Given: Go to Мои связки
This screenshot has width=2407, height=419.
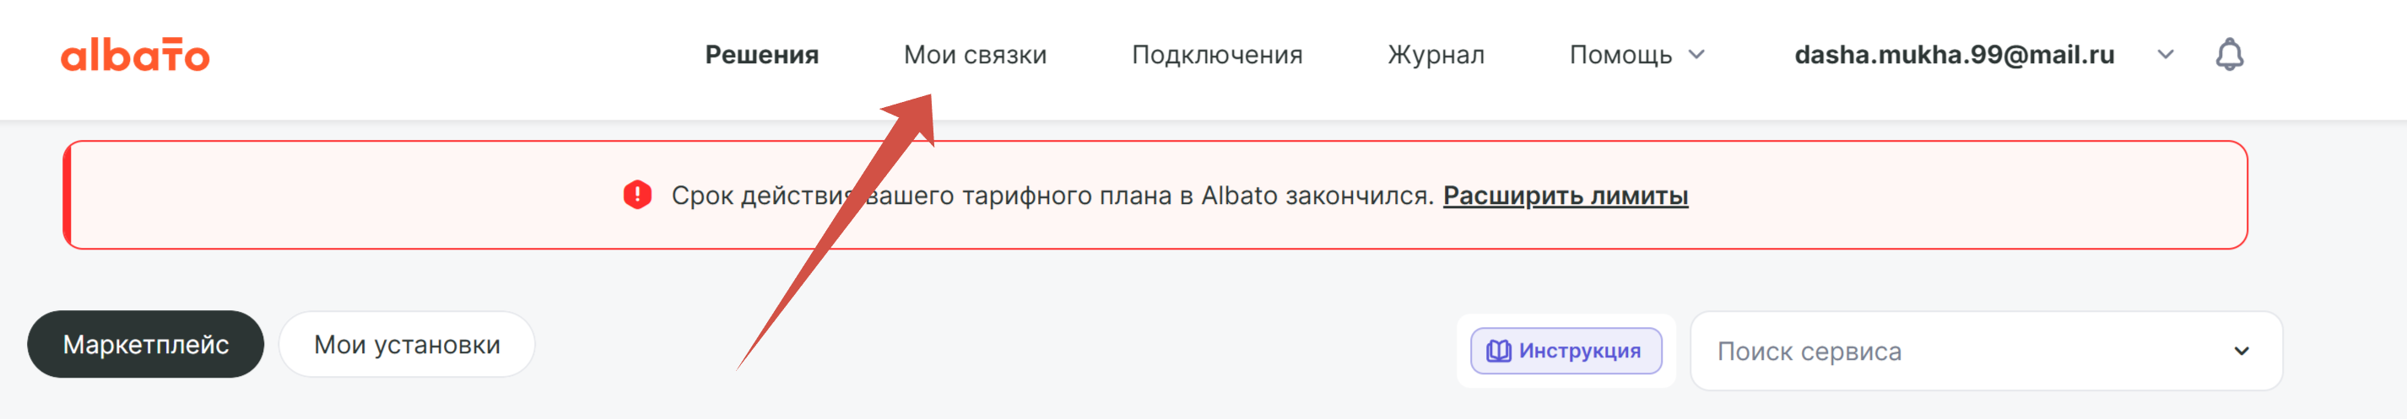Looking at the screenshot, I should (975, 55).
